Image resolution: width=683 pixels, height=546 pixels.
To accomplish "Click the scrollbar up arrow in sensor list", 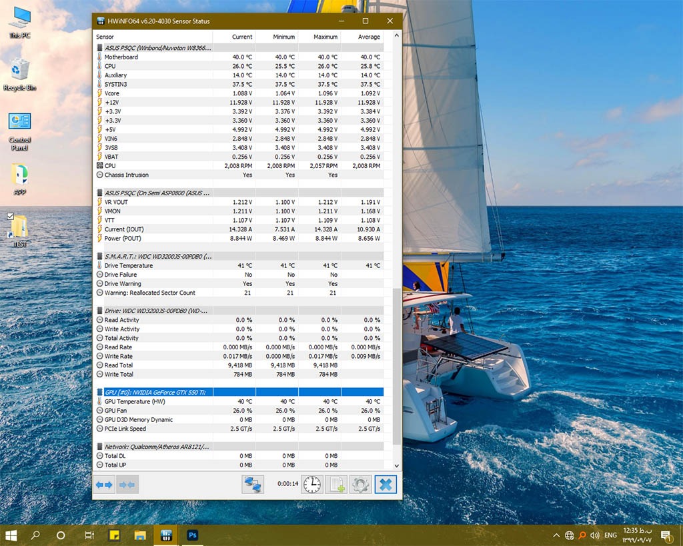I will [397, 37].
